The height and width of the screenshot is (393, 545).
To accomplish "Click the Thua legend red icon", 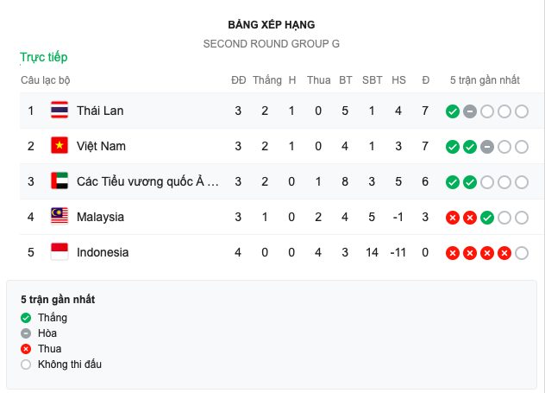I will pyautogui.click(x=26, y=349).
